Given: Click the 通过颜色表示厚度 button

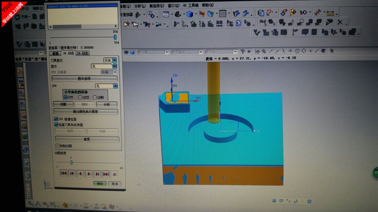Looking at the screenshot, I should [86, 112].
